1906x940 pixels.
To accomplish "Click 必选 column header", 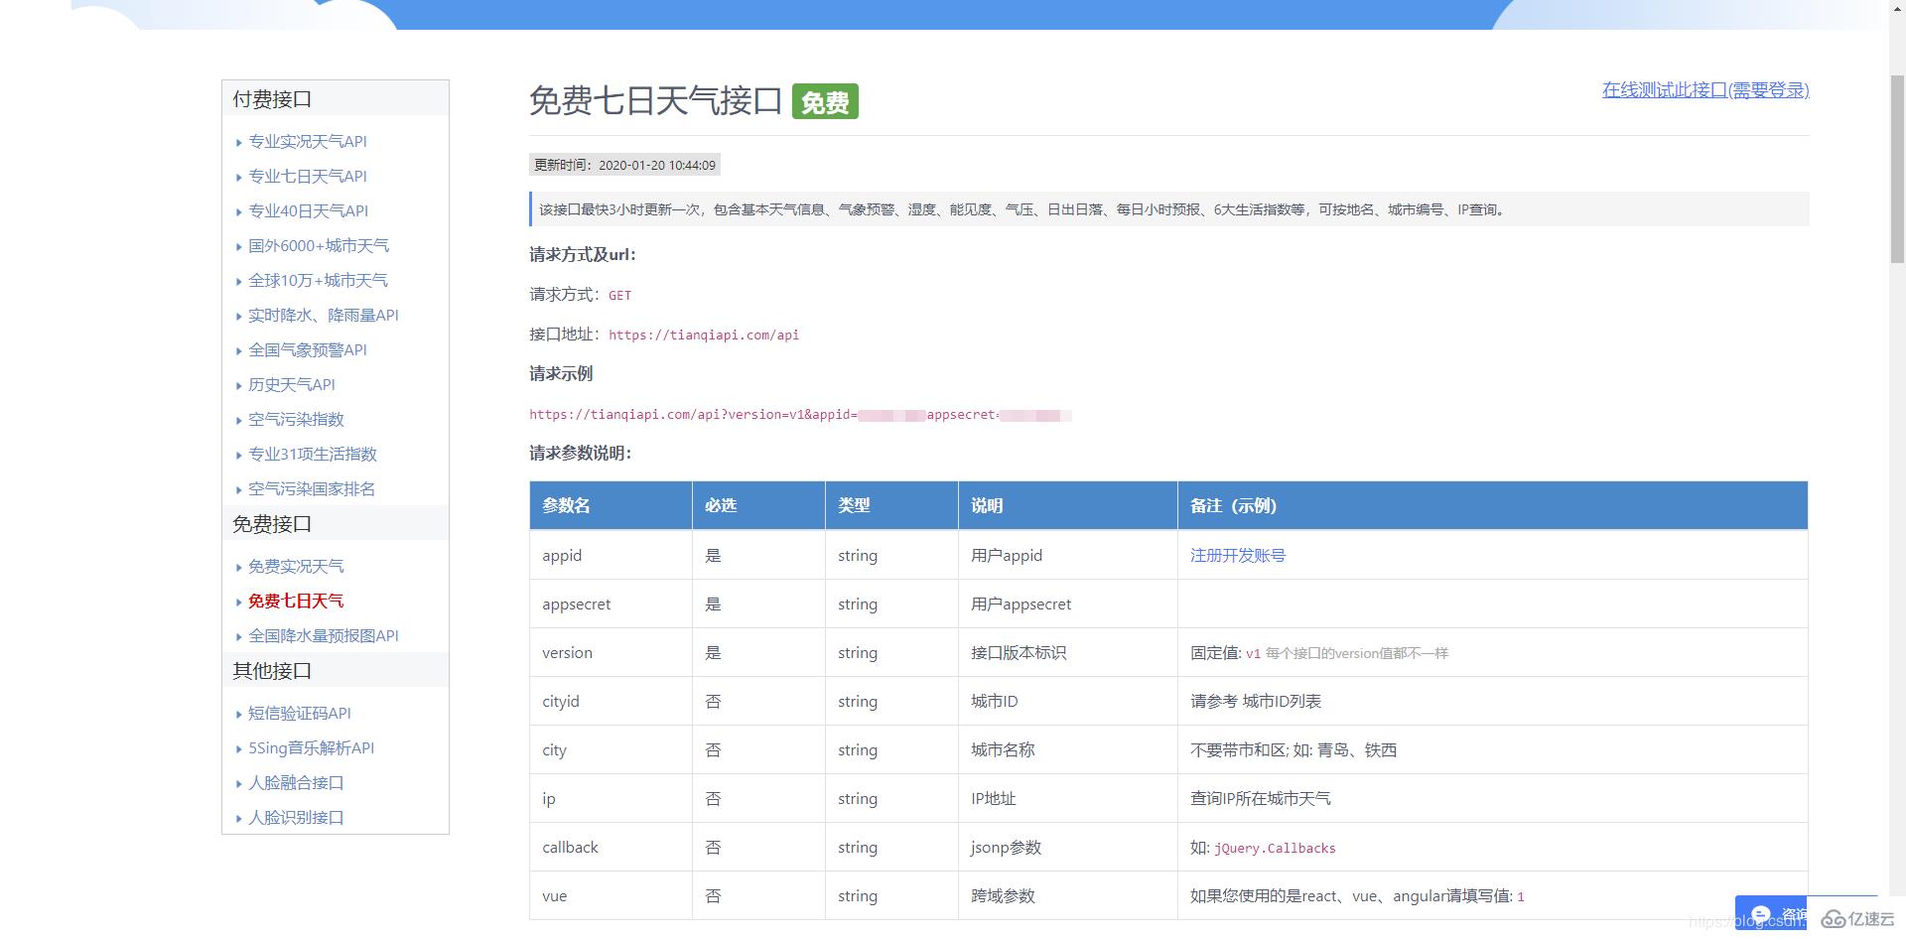I will (x=758, y=505).
